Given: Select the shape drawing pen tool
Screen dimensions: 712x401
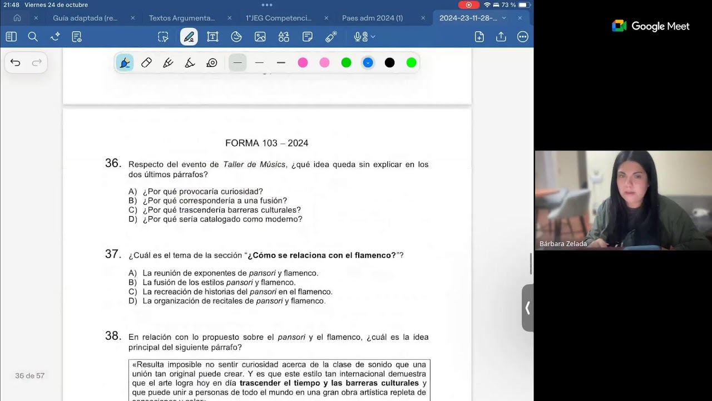Looking at the screenshot, I should point(190,63).
